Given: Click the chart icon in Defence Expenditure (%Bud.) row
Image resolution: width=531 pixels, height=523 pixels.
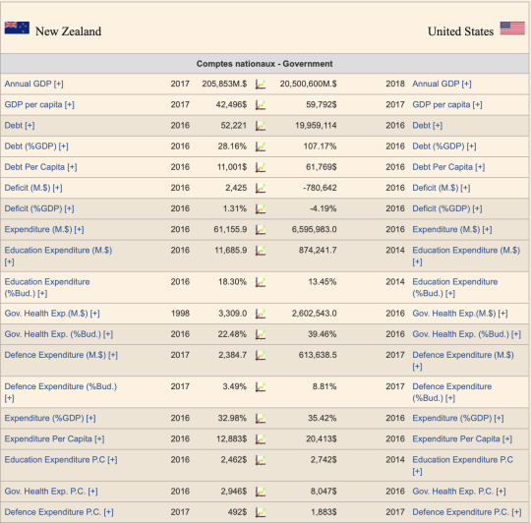Looking at the screenshot, I should pyautogui.click(x=261, y=386).
